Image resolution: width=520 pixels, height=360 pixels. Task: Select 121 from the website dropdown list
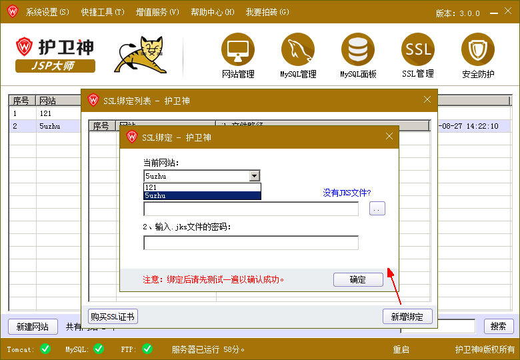pos(202,187)
